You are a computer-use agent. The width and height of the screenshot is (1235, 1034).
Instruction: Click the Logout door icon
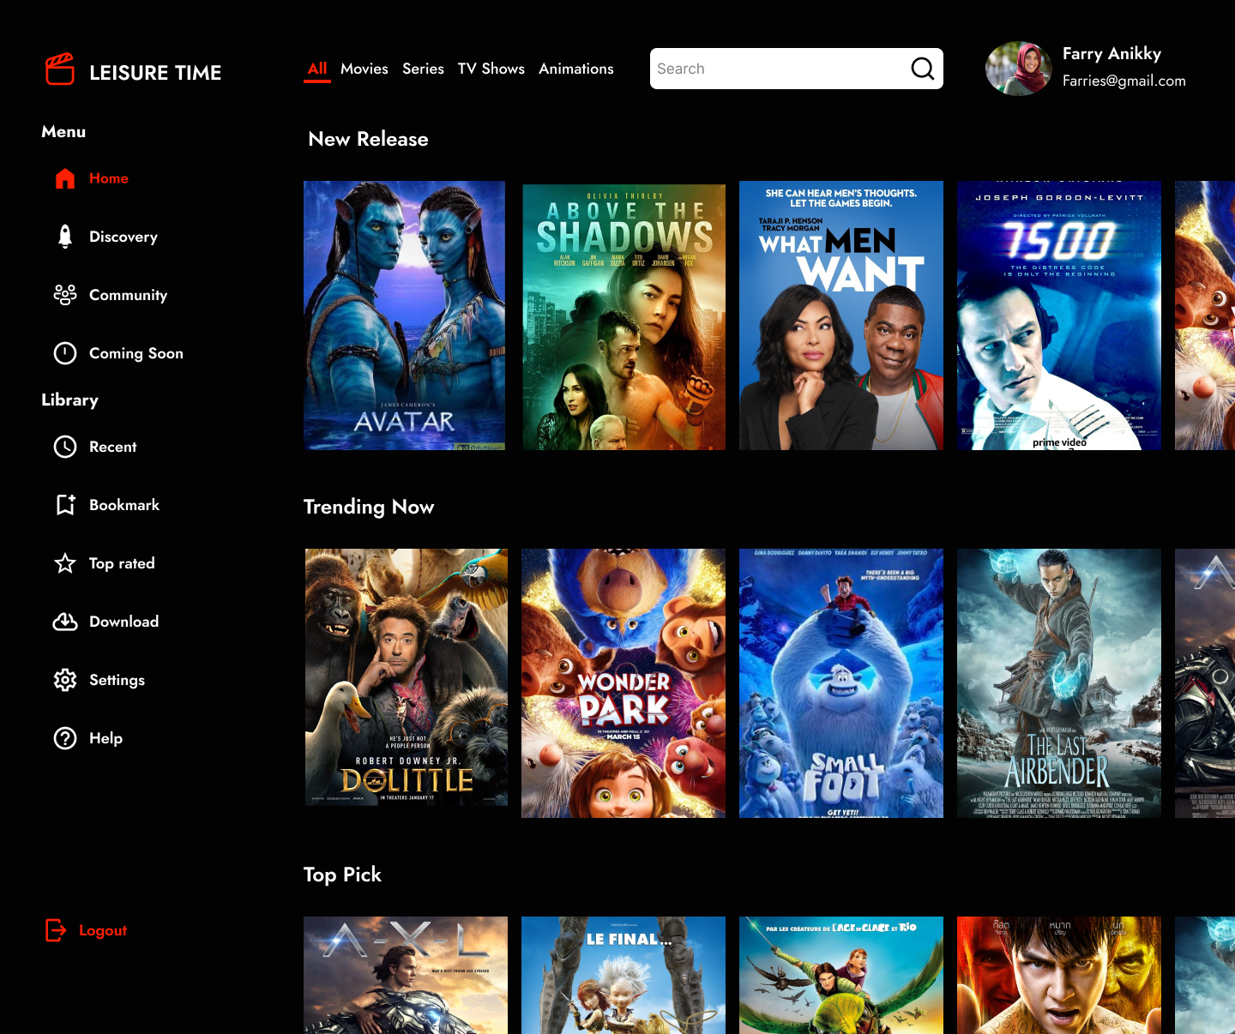pyautogui.click(x=56, y=930)
